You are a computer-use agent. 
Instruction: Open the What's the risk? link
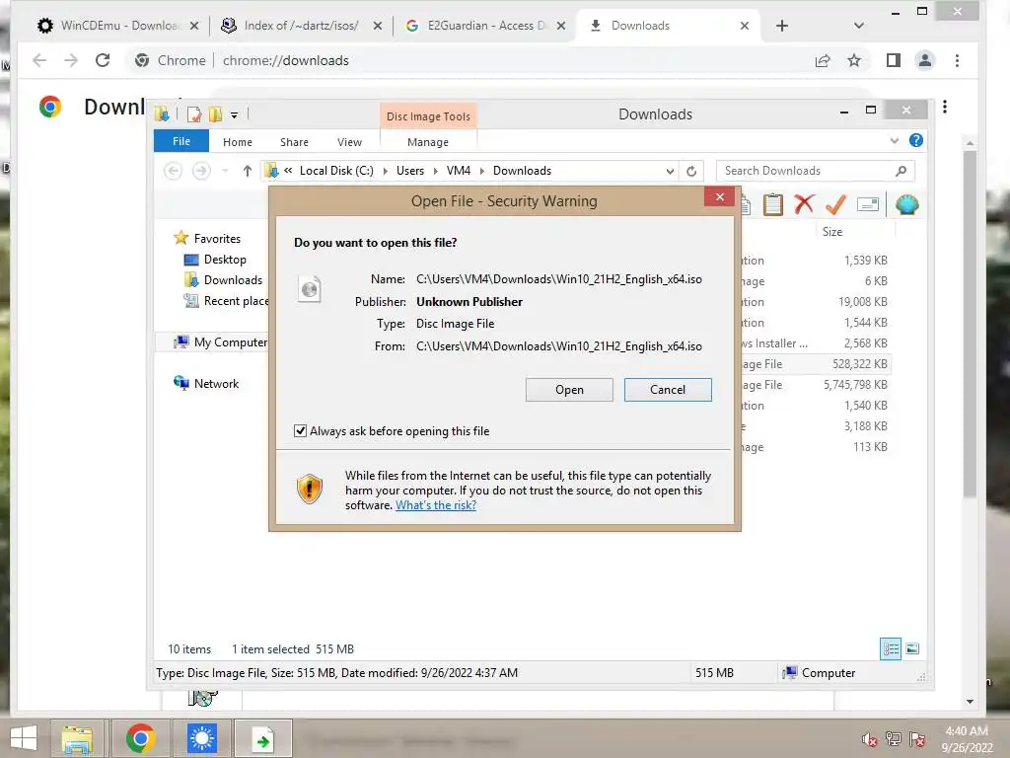pyautogui.click(x=435, y=505)
